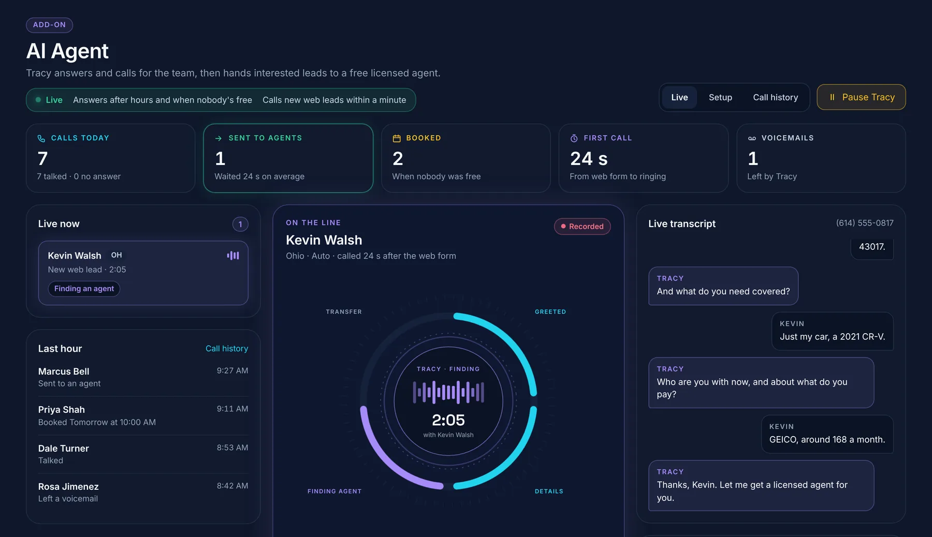Click 'Answers after hours and when nobody's free'
The width and height of the screenshot is (932, 537).
click(163, 100)
